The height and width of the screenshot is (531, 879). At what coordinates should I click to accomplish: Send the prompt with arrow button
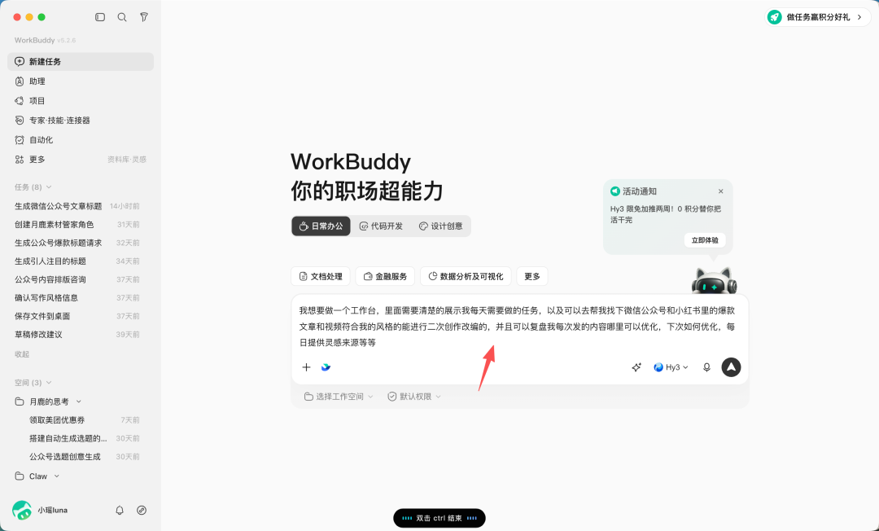pos(731,367)
